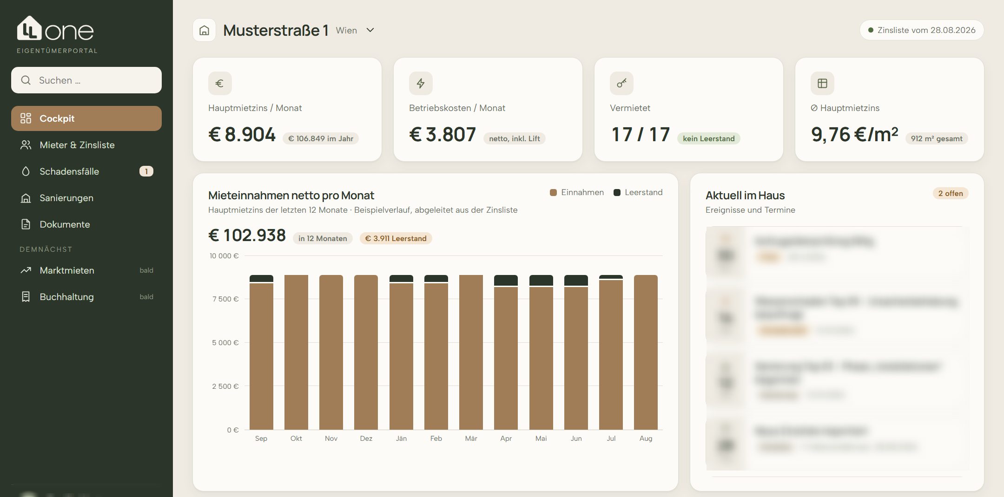
Task: Click the Einnahmen legend color swatch
Action: pyautogui.click(x=553, y=193)
